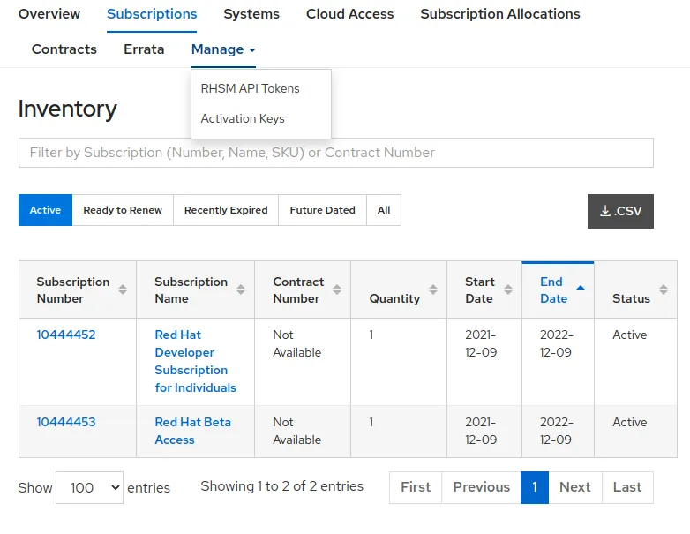
Task: Sort by Subscription Name column arrows
Action: pos(240,290)
